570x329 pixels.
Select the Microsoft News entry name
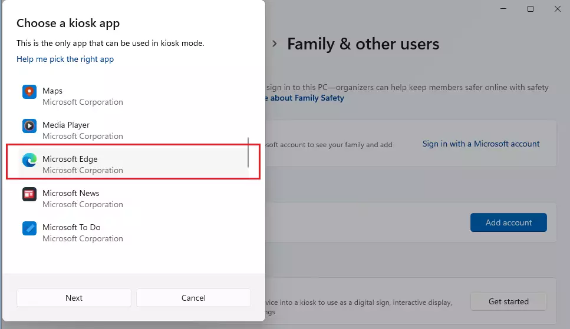tap(71, 193)
